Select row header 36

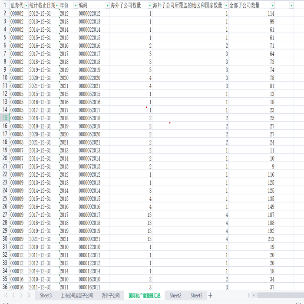[5, 287]
